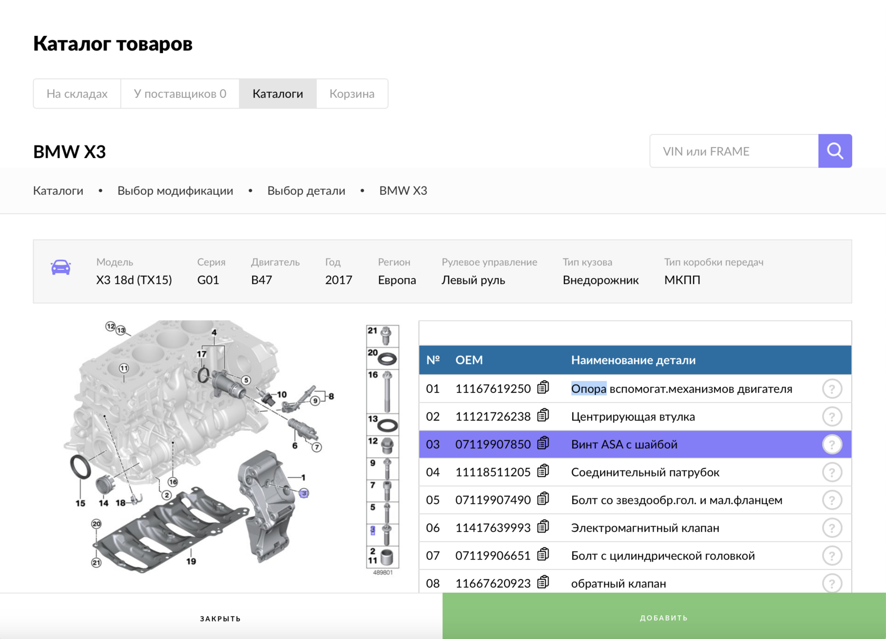The height and width of the screenshot is (639, 886).
Task: Navigate to Выбор детали breadcrumb
Action: pos(306,191)
